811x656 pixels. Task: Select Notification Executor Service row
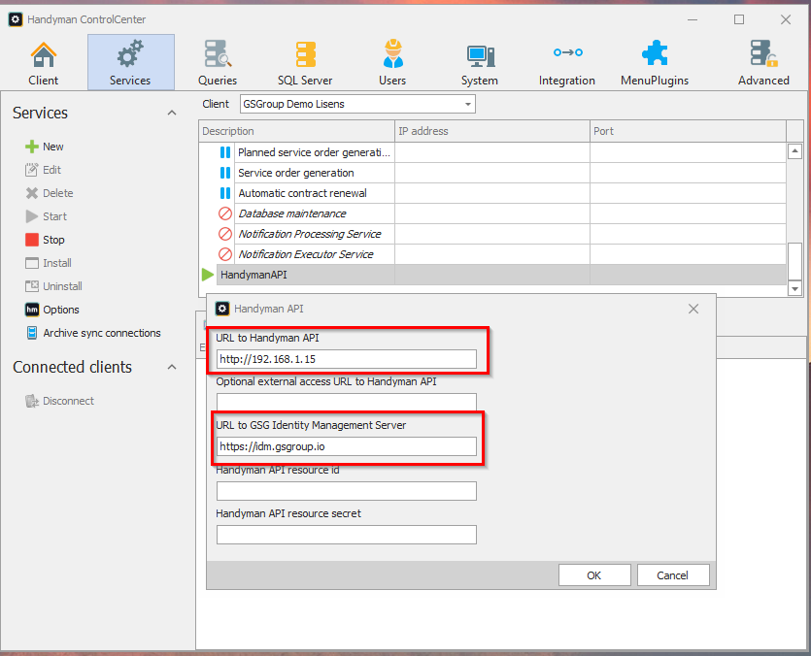pyautogui.click(x=492, y=254)
